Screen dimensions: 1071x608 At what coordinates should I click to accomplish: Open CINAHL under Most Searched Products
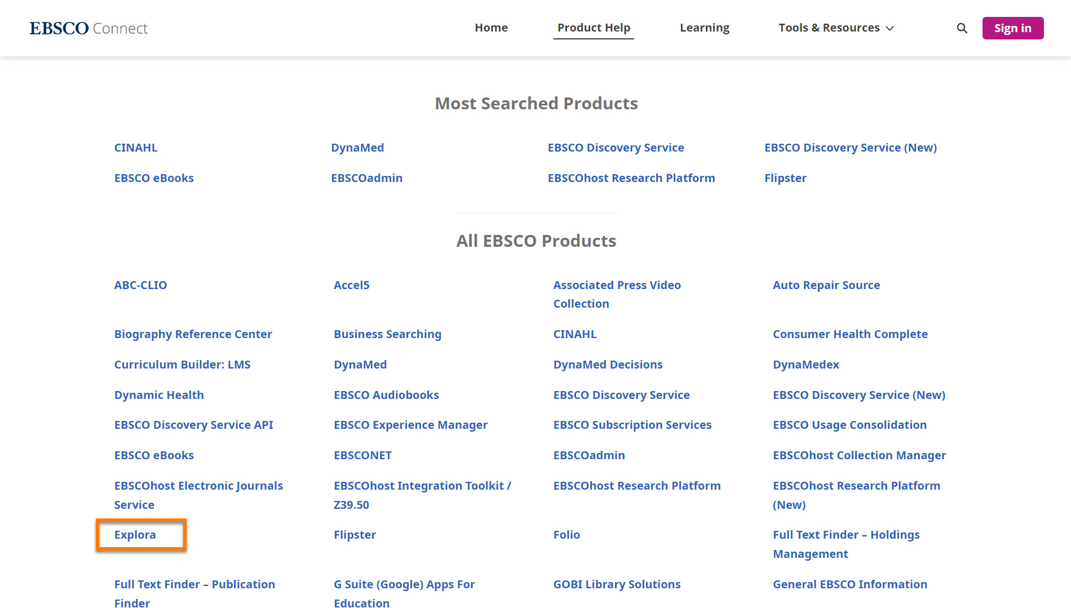click(x=136, y=148)
